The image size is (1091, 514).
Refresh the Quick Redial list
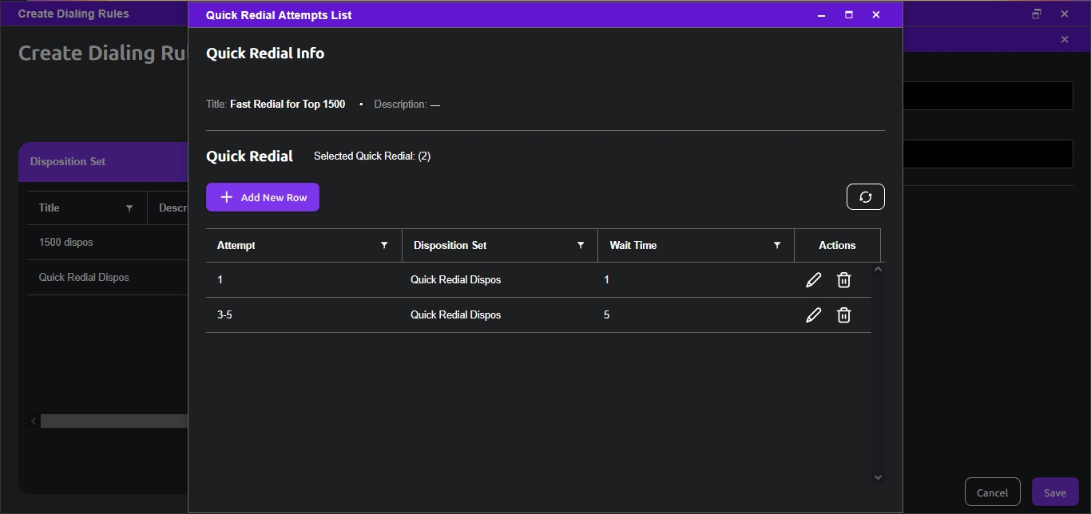click(865, 197)
